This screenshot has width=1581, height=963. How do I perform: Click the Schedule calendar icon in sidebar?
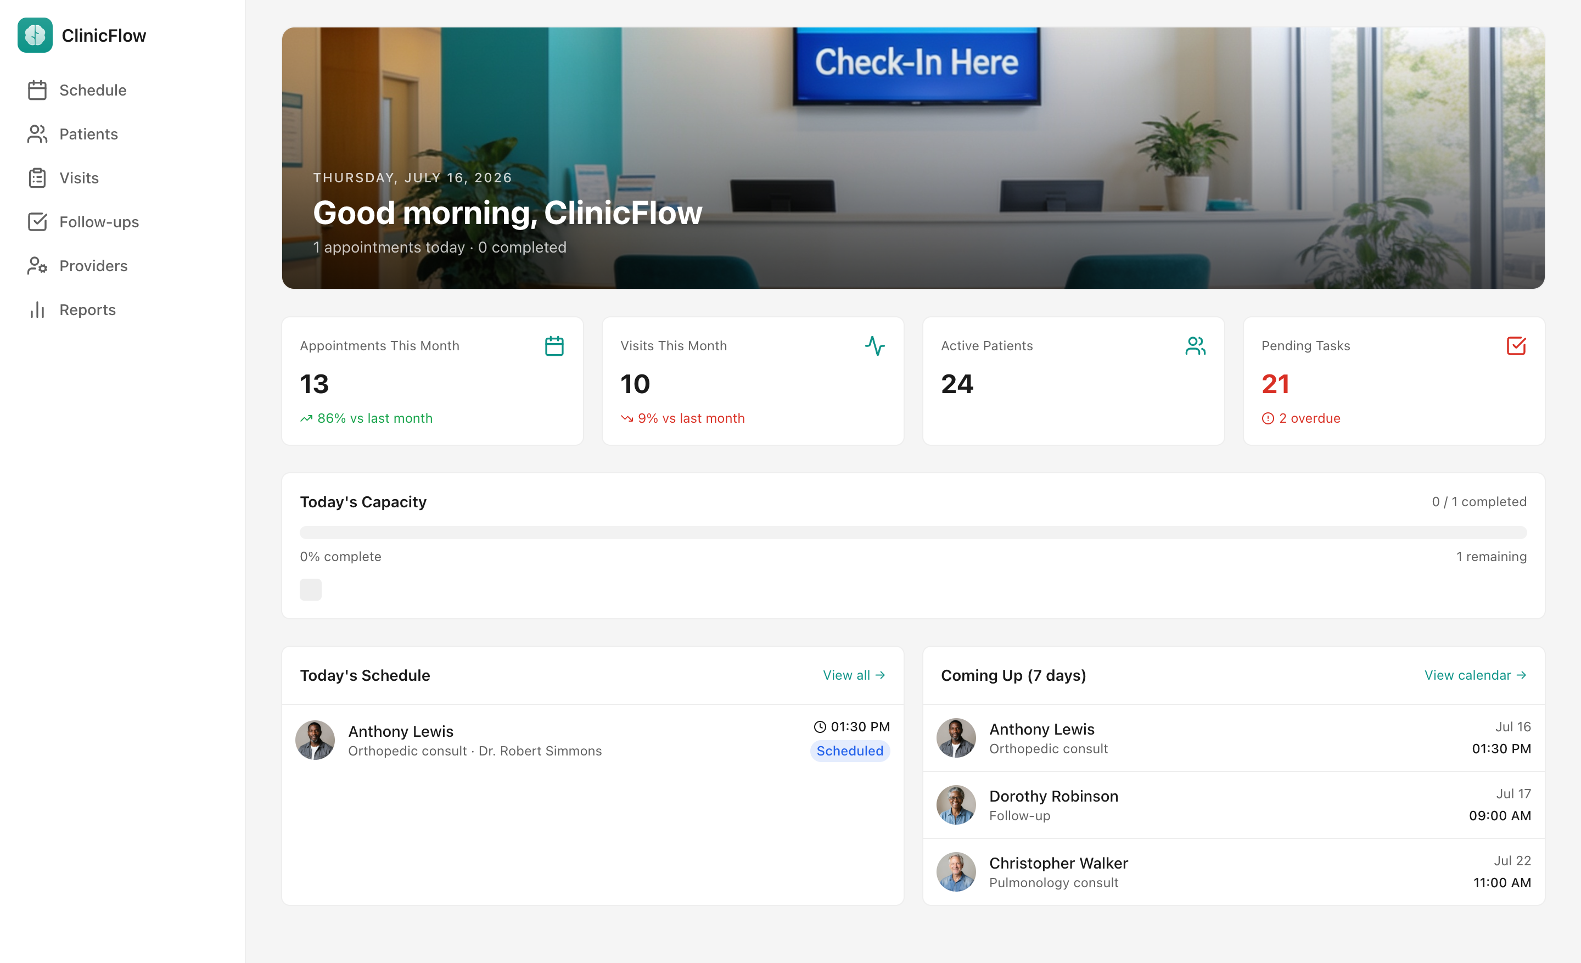point(37,91)
